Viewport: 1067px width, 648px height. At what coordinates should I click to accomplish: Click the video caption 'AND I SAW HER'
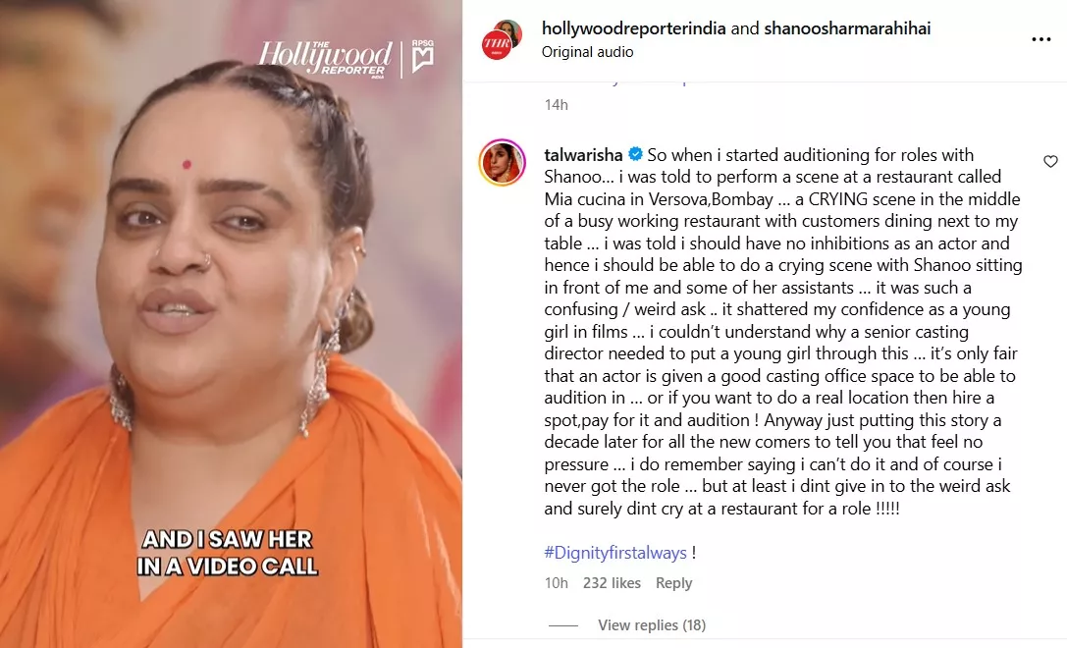pyautogui.click(x=227, y=539)
